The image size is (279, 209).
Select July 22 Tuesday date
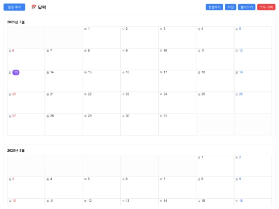tap(90, 94)
